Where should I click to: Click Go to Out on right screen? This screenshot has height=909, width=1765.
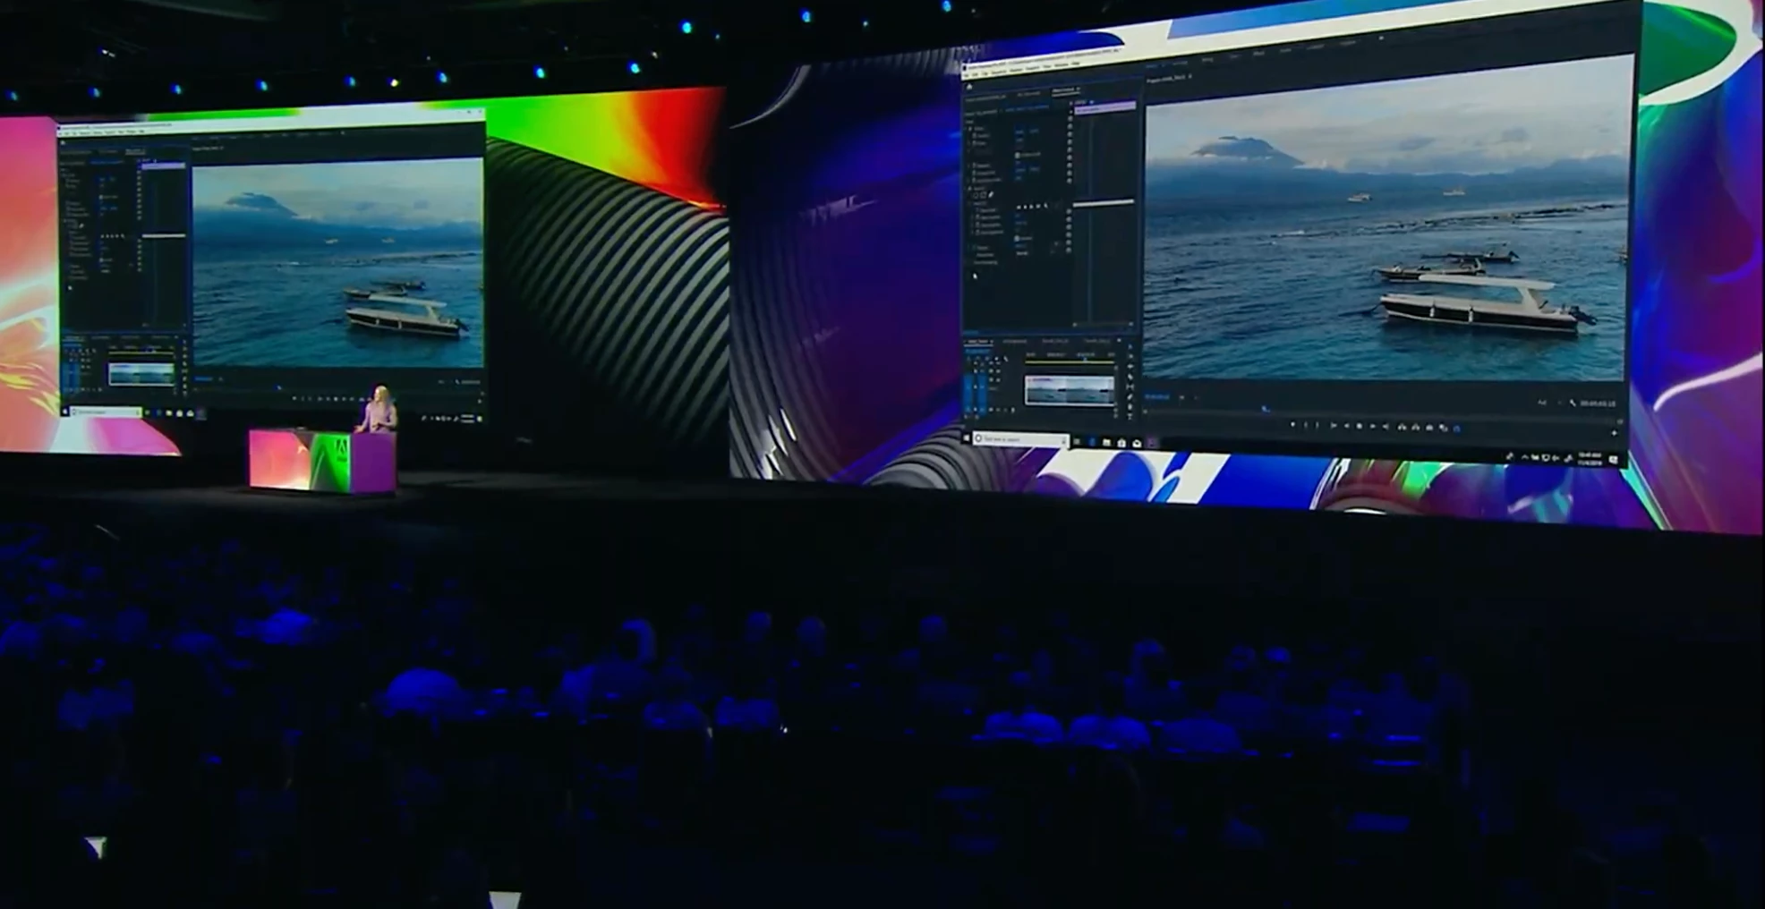[1386, 427]
